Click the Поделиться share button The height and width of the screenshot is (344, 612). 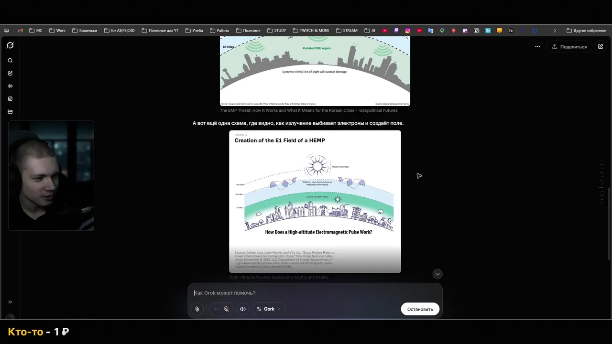click(569, 47)
